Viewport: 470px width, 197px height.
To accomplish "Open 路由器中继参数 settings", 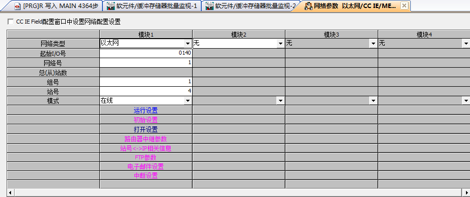I will pyautogui.click(x=145, y=139).
